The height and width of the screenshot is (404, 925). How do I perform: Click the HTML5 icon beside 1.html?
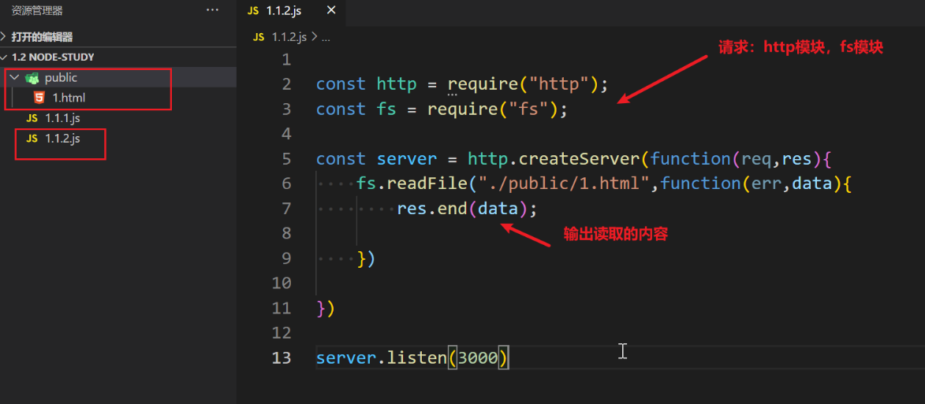tap(39, 98)
